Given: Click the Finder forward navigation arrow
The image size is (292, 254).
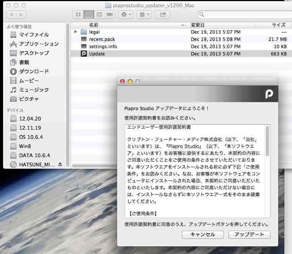Looking at the screenshot, I should (21, 15).
